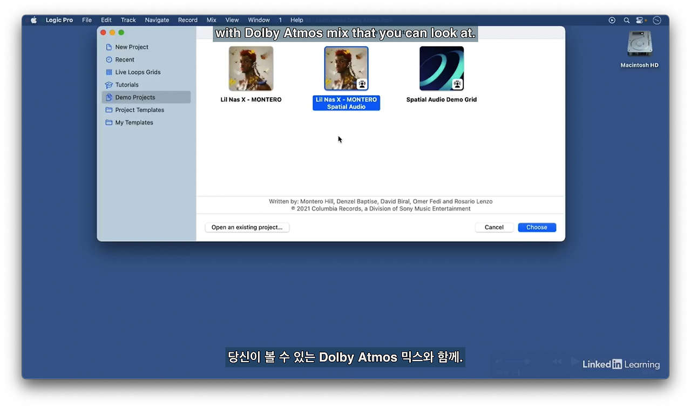Select the MONTERO Spatial Audio project artwork
This screenshot has width=691, height=408.
(x=346, y=69)
